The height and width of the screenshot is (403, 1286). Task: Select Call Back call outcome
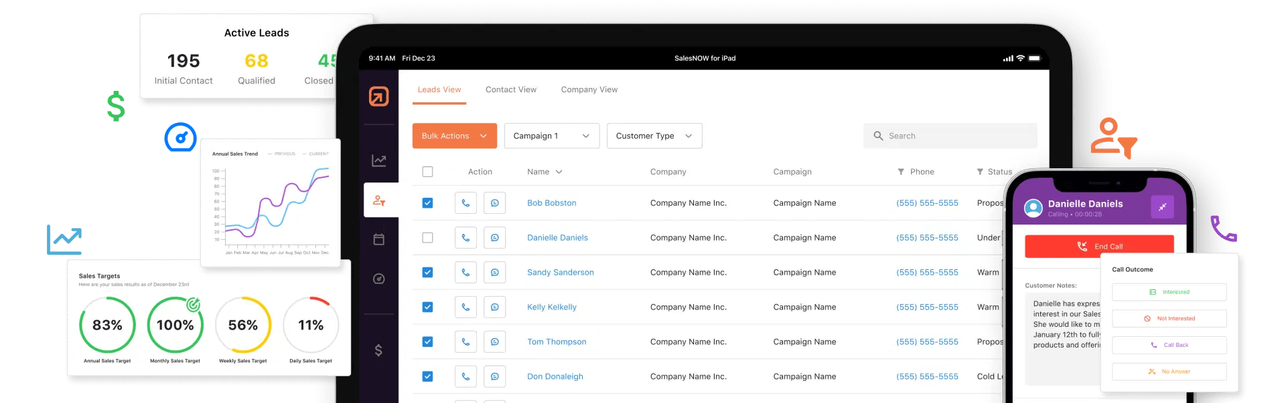[x=1169, y=345]
